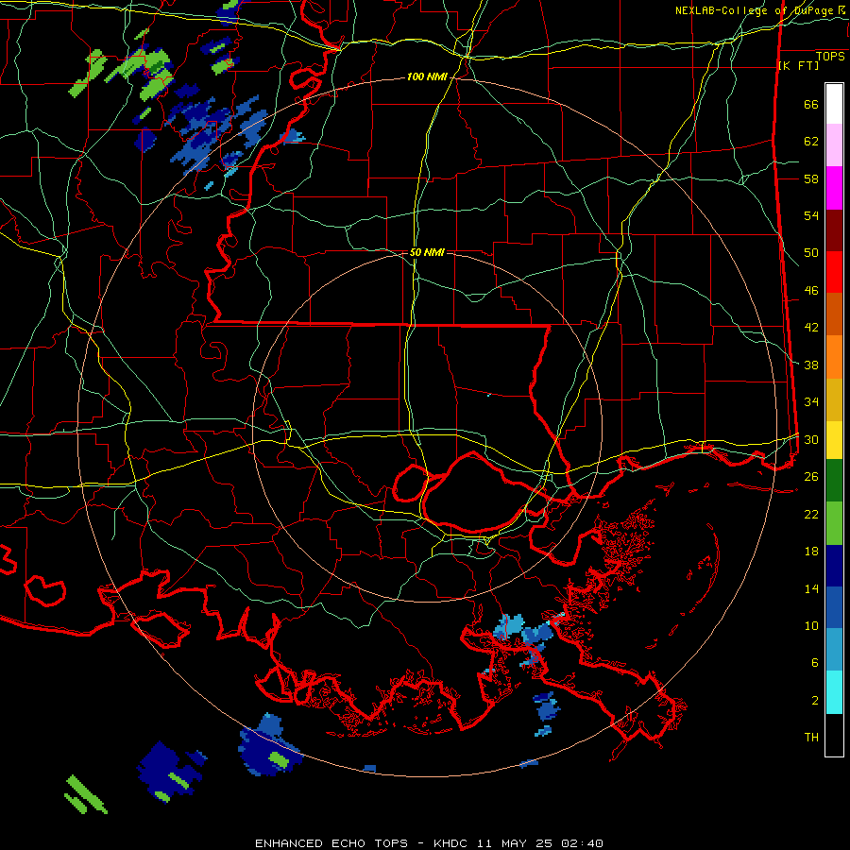Click the yellow 30 kft legend swatch

click(834, 440)
